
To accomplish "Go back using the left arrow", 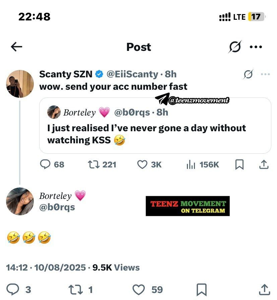I will [x=16, y=47].
